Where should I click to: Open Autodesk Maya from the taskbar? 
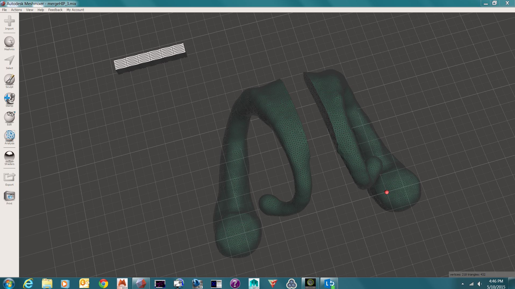pos(254,283)
